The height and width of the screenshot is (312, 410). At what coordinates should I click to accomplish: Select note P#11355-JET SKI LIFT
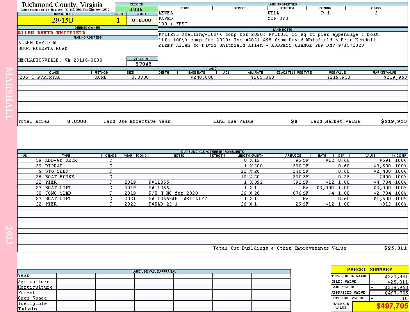(178, 199)
